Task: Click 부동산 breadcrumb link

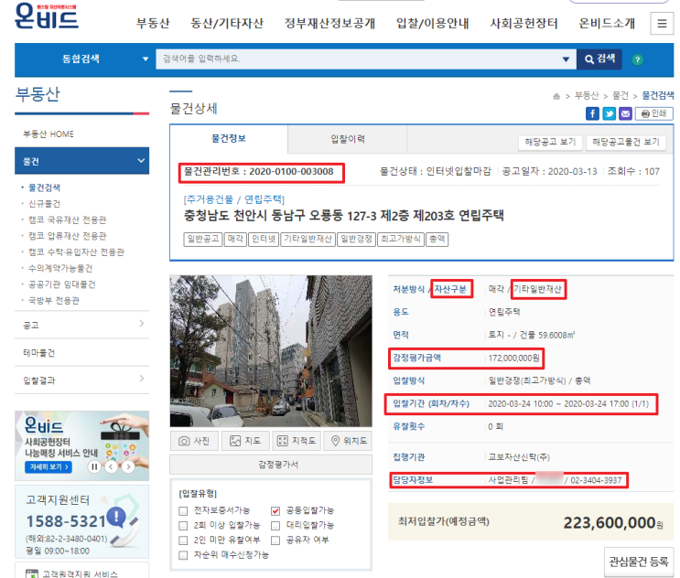Action: pyautogui.click(x=587, y=96)
